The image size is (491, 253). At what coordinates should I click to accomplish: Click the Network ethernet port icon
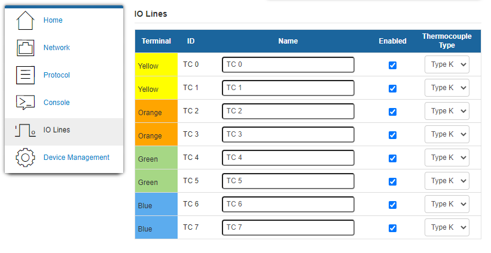coord(25,48)
